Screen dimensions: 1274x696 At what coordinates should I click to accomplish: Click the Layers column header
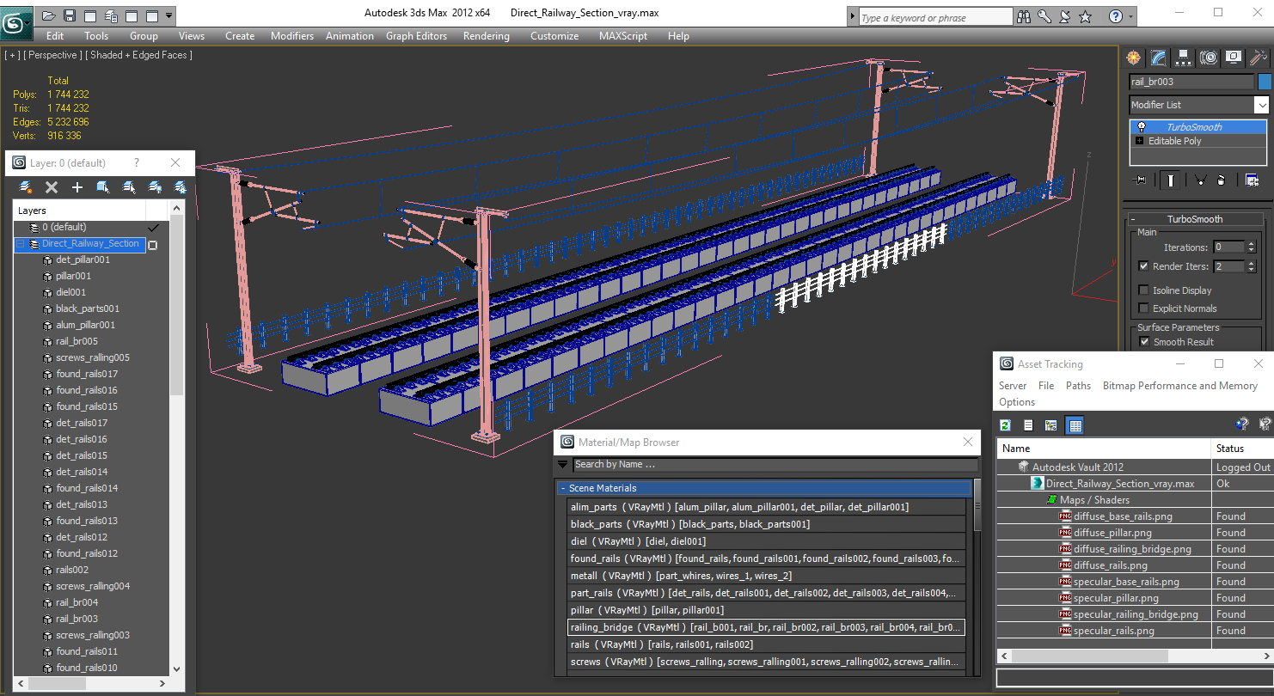pos(79,211)
